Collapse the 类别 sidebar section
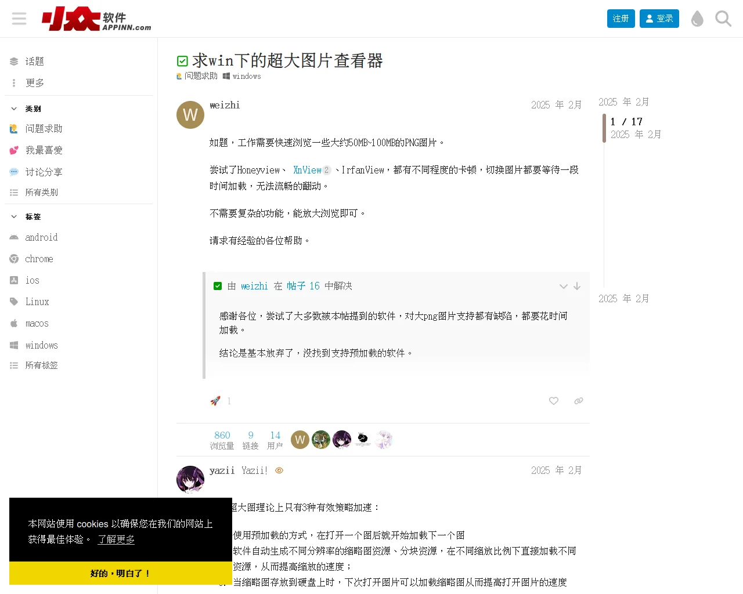743x594 pixels. coord(14,108)
